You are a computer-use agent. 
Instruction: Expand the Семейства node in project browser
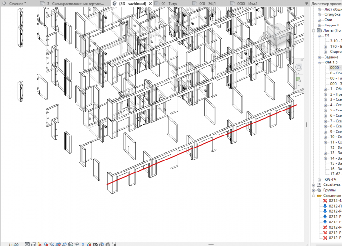pyautogui.click(x=314, y=185)
